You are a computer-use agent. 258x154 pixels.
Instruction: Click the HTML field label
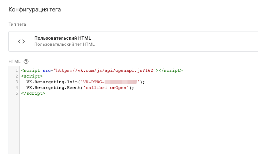15,61
